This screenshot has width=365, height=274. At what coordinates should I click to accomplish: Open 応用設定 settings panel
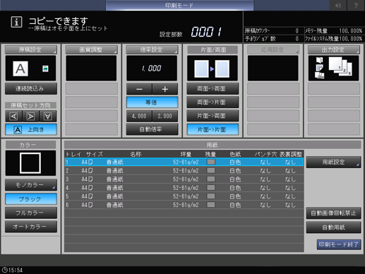coord(273,49)
